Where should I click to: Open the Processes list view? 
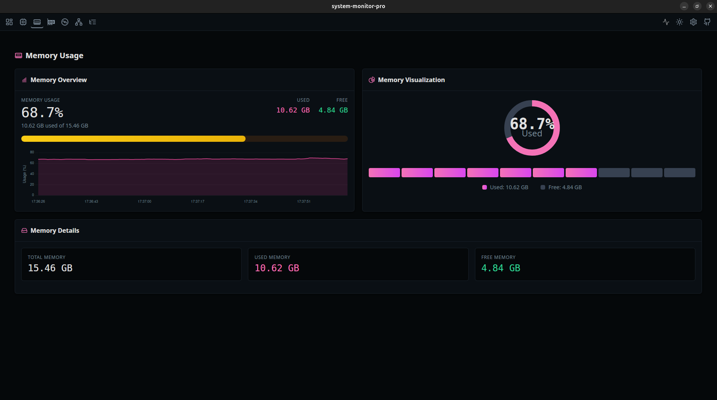(x=93, y=22)
